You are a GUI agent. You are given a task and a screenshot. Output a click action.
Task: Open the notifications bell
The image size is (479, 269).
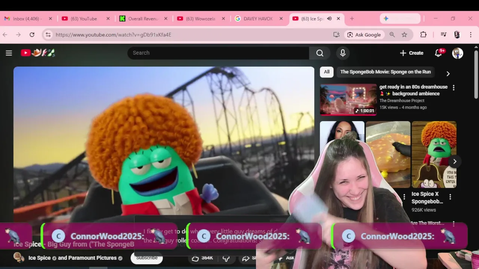coord(439,53)
